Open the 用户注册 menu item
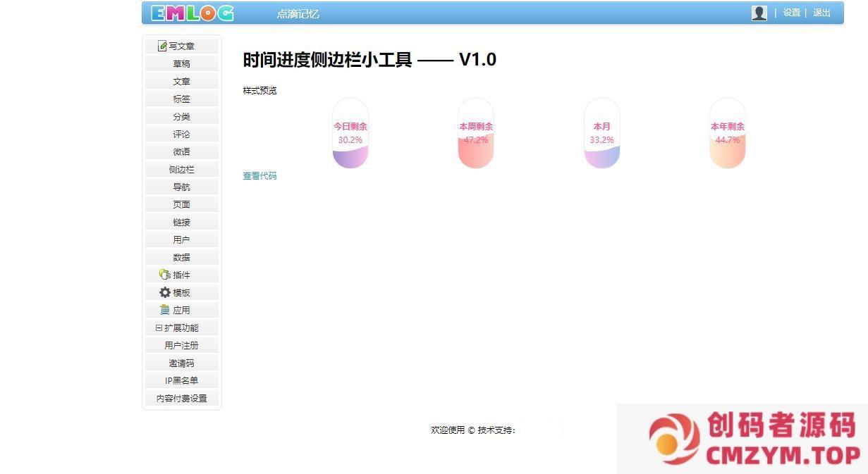 click(x=181, y=345)
